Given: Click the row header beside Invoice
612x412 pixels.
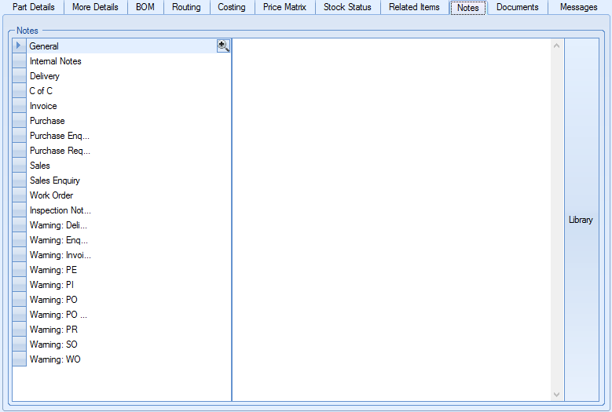Looking at the screenshot, I should [x=19, y=106].
